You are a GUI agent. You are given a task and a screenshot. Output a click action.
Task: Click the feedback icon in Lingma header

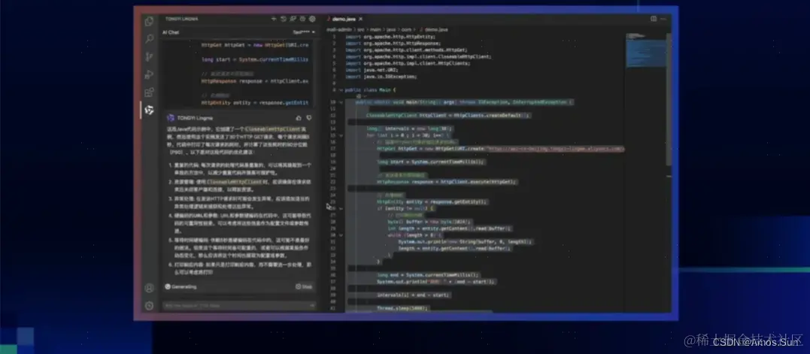click(293, 19)
